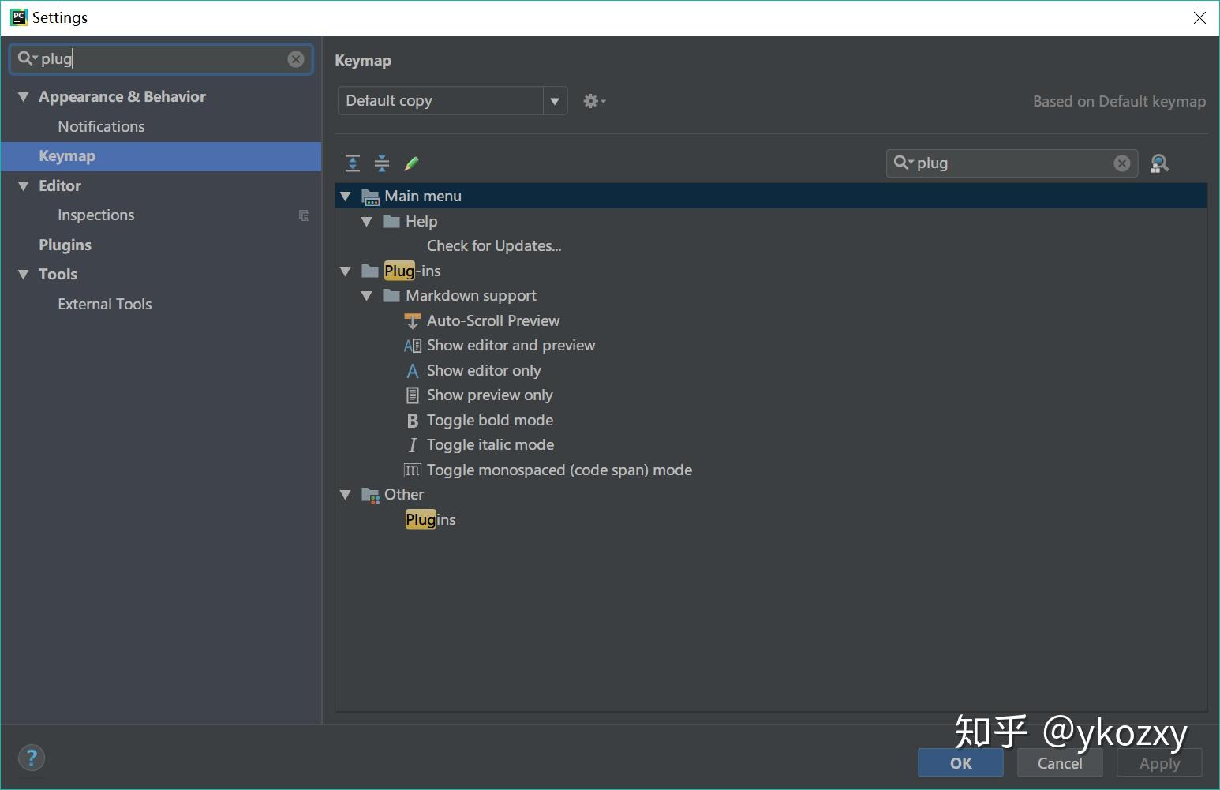Click the Find Actions by Shortcut icon

click(x=1159, y=163)
